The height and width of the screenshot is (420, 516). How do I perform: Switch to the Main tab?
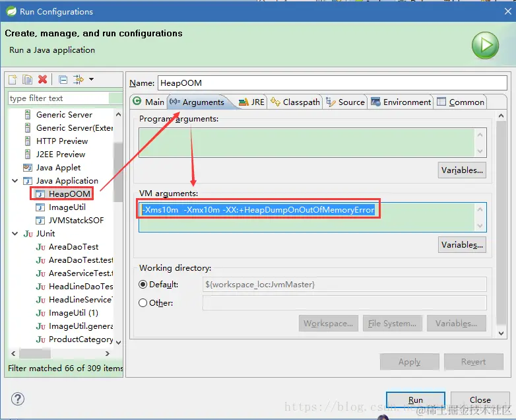pos(148,102)
